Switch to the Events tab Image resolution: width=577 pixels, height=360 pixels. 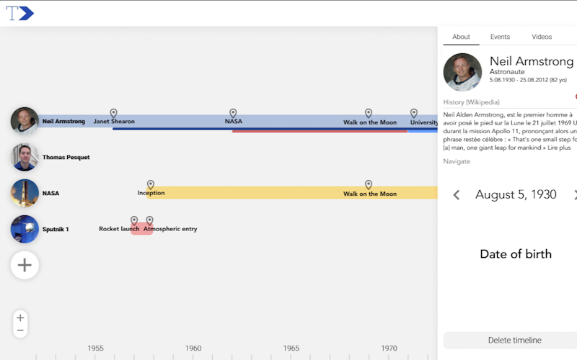(x=500, y=37)
